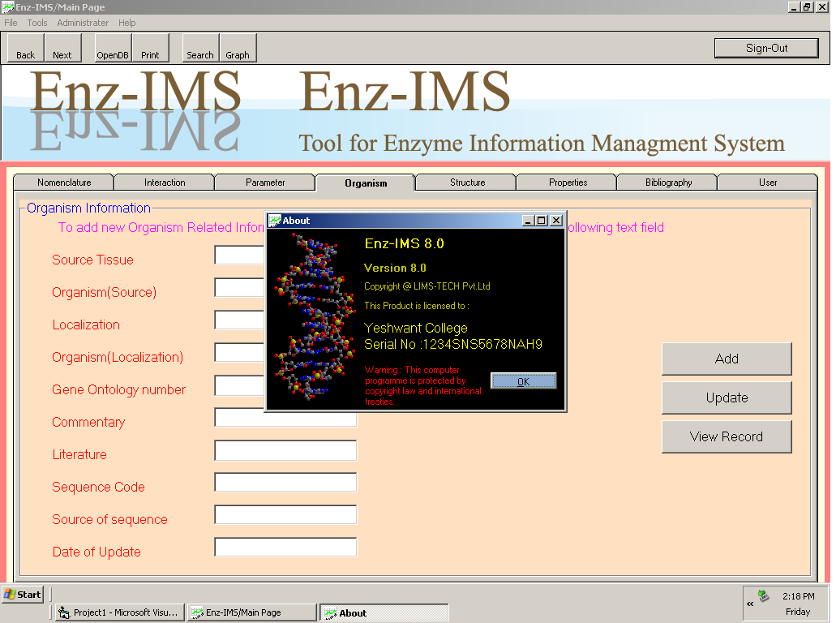Open the File menu
This screenshot has width=836, height=623.
click(x=11, y=23)
